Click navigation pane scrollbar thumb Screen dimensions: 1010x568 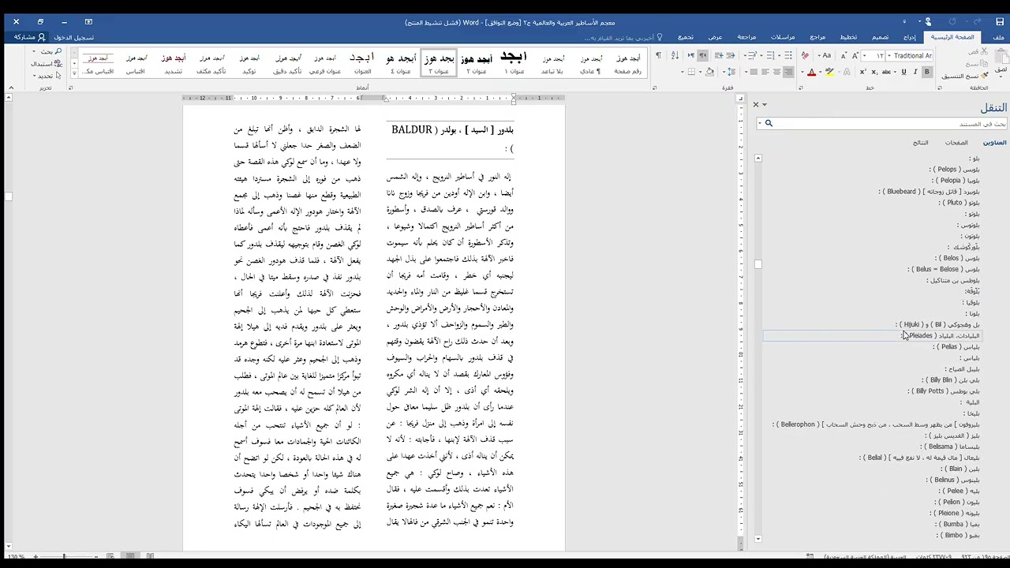coord(758,265)
